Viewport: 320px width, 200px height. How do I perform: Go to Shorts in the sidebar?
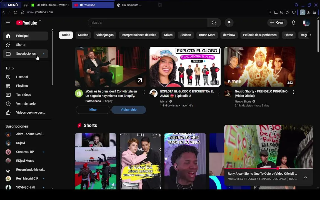pyautogui.click(x=26, y=45)
